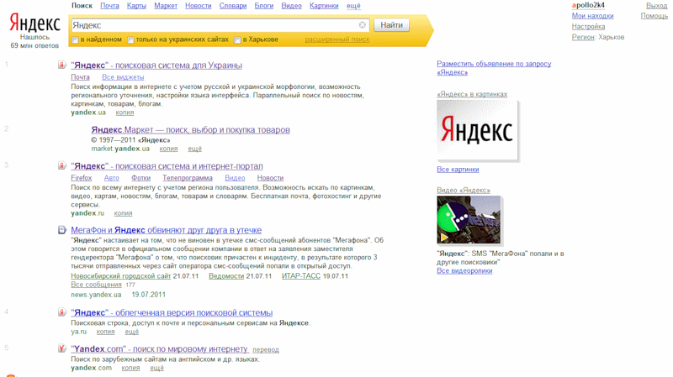673x377 pixels.
Task: Toggle the "в найденном" checkbox
Action: 75,39
